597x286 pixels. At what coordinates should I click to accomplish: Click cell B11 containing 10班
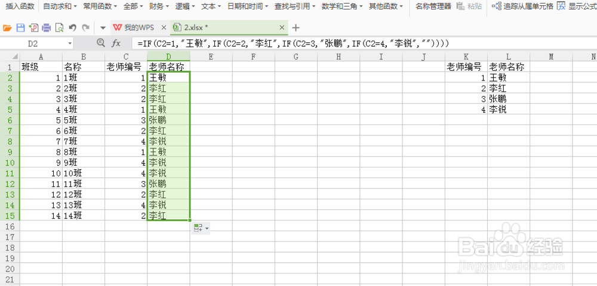[x=84, y=173]
